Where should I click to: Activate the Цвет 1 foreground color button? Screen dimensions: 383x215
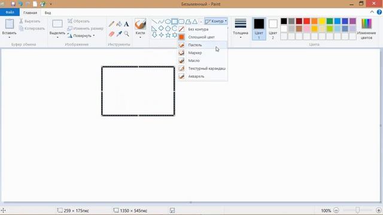point(259,29)
